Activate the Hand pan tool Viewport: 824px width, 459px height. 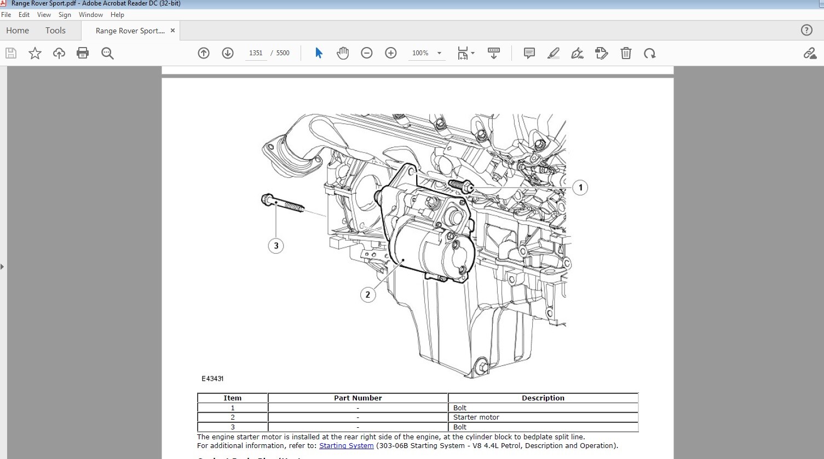click(343, 53)
